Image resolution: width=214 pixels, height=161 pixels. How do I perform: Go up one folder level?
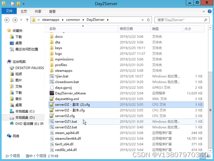27,20
